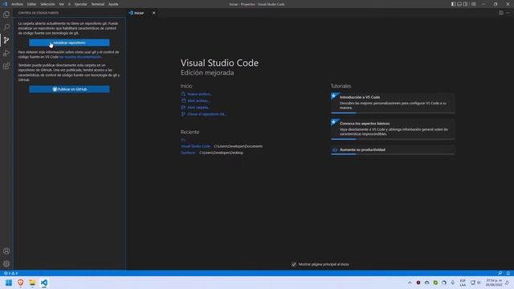Toggle primary sidebar layout icon
Screen dimensions: 514x289
pyautogui.click(x=453, y=4)
